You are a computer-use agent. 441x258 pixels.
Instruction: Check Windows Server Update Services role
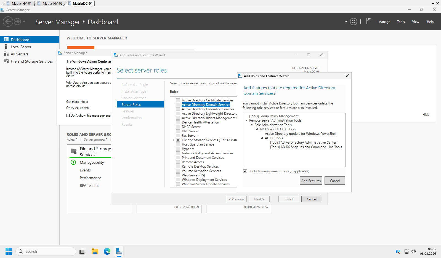point(178,184)
